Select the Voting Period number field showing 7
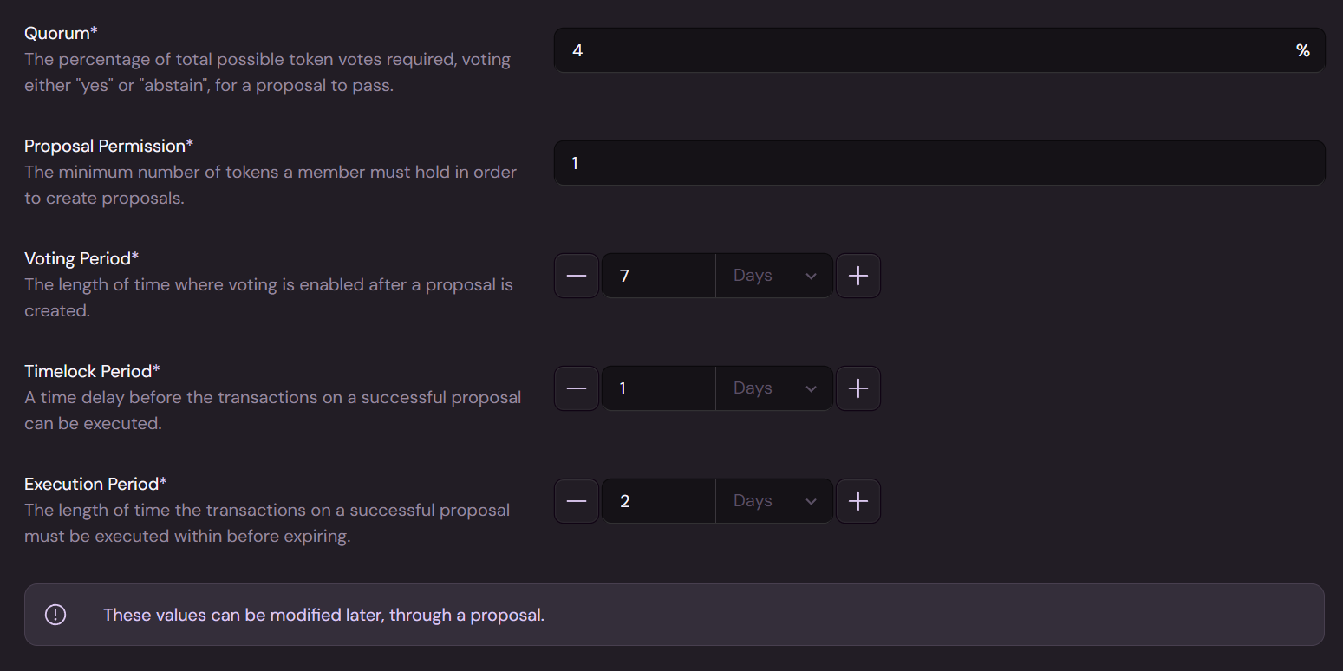Viewport: 1343px width, 671px height. coord(659,276)
